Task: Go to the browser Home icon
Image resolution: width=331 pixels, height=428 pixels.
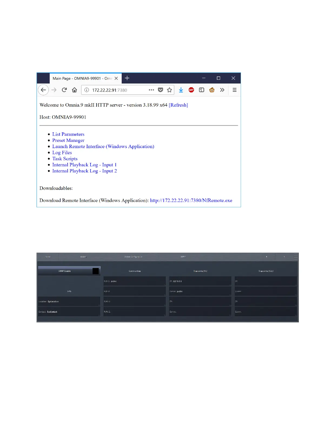Action: tap(75, 90)
